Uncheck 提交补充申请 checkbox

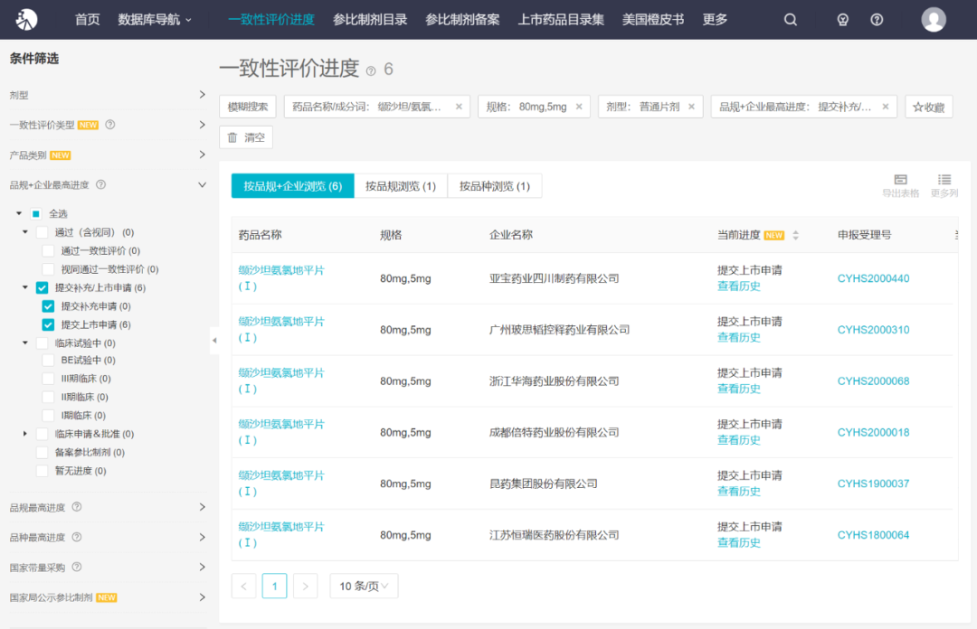(x=48, y=306)
